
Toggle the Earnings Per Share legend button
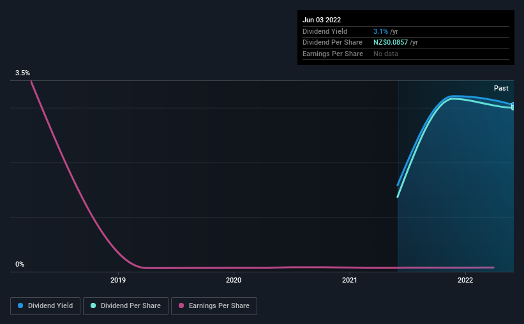(x=214, y=306)
